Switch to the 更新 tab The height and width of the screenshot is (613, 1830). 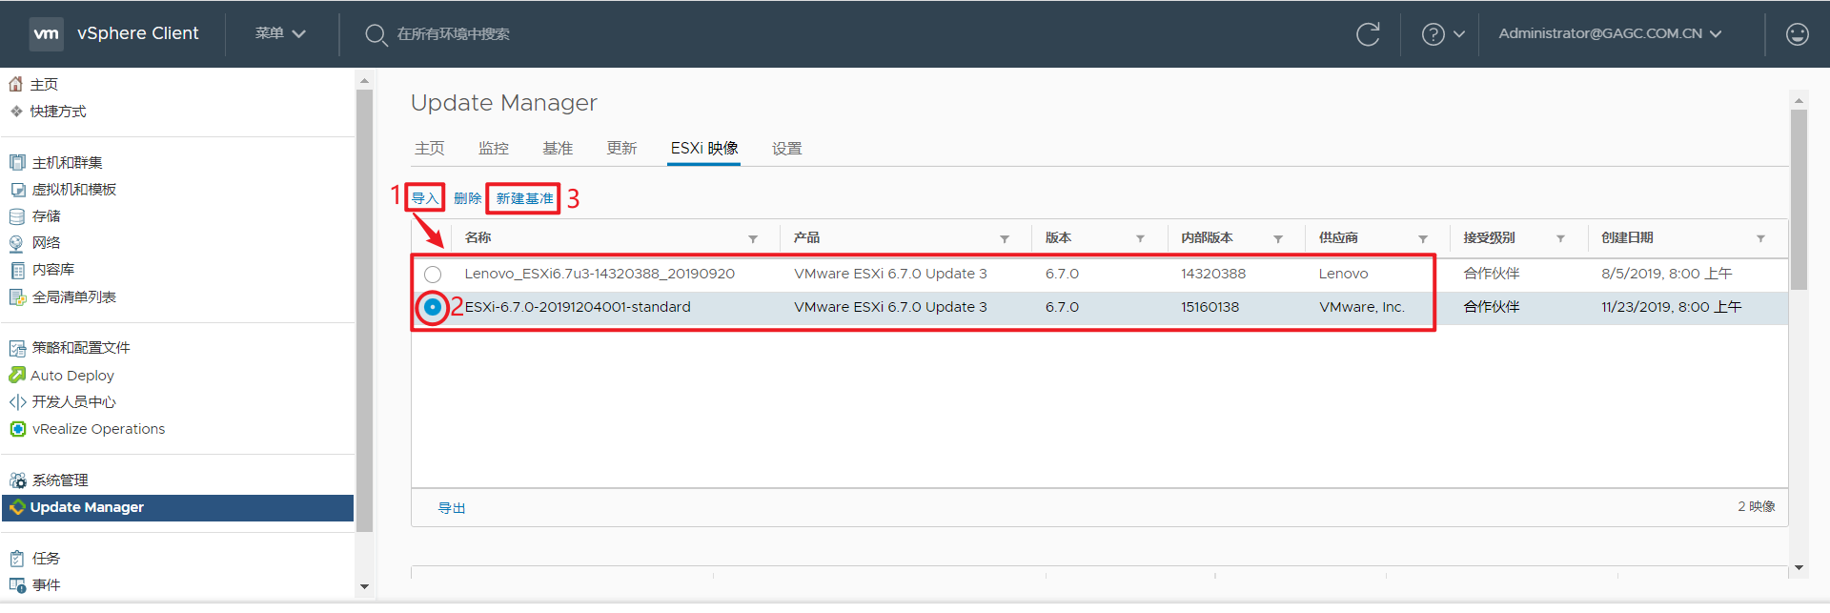[x=621, y=149]
